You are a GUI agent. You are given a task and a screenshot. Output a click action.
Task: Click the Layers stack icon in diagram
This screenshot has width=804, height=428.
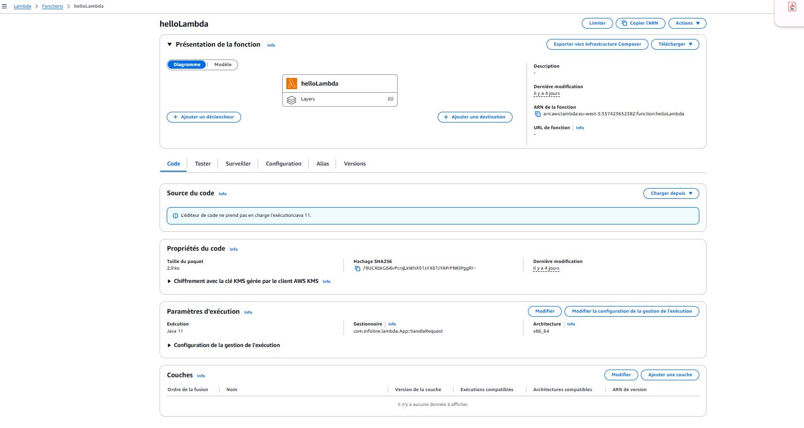291,99
